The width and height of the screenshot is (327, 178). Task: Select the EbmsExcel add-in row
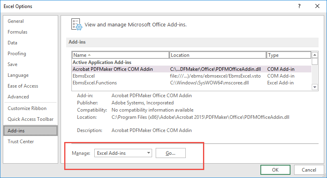pyautogui.click(x=84, y=76)
